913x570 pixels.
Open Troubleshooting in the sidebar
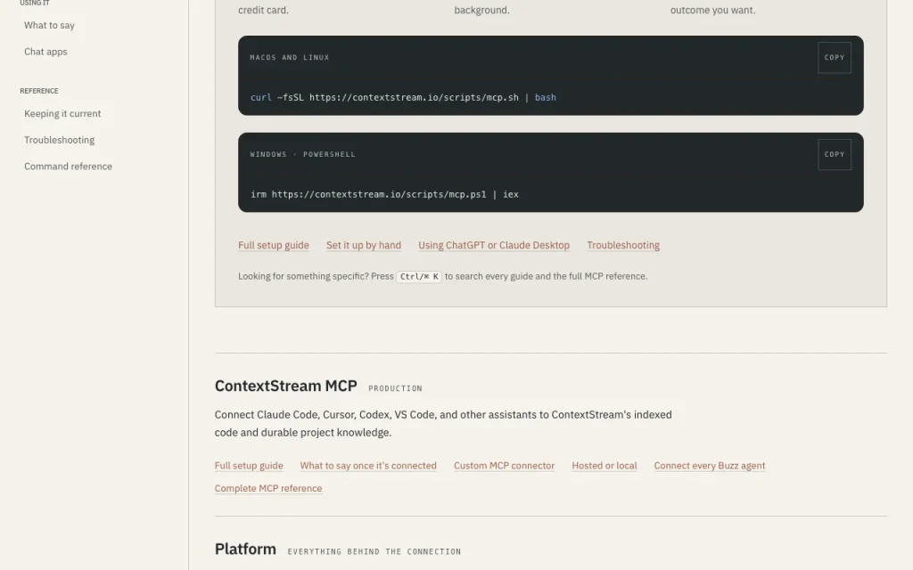click(x=60, y=140)
